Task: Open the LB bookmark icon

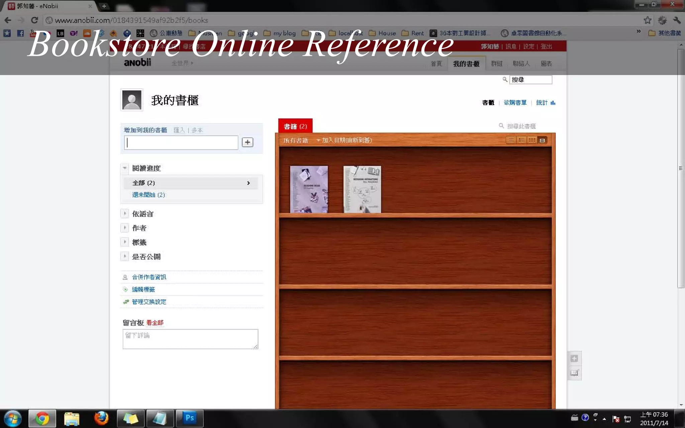Action: tap(60, 33)
